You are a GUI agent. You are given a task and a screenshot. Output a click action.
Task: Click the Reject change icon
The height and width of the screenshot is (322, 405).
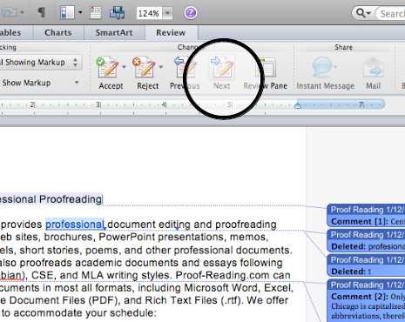144,67
